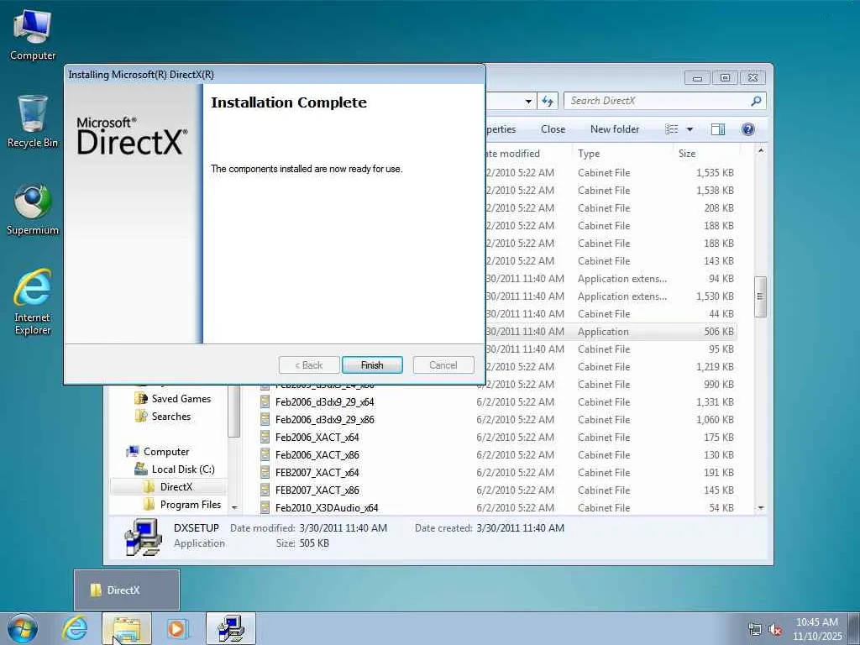The width and height of the screenshot is (860, 645).
Task: Click the 1,530 KB Application extension row
Action: click(x=611, y=296)
